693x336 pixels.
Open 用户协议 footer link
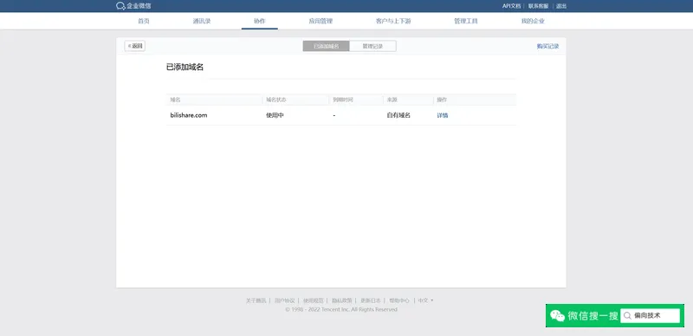click(x=285, y=300)
